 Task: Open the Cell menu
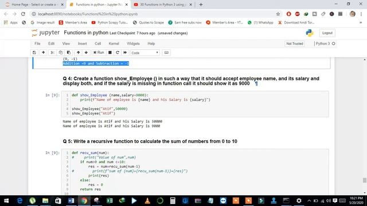tap(98, 43)
